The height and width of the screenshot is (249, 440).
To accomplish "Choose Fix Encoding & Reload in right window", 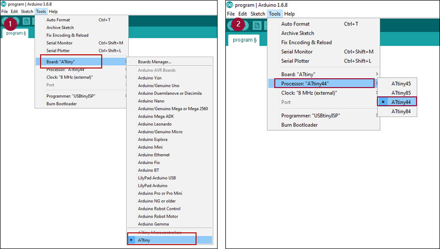I will tap(324, 43).
